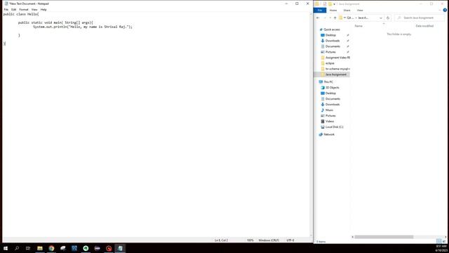Viewport: 449px width, 253px height.
Task: Open Task View on the taskbar
Action: point(28,248)
